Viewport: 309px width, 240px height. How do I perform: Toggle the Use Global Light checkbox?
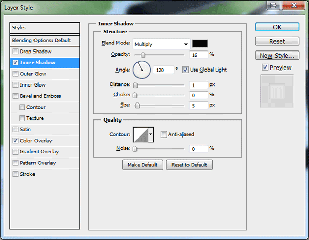[185, 70]
